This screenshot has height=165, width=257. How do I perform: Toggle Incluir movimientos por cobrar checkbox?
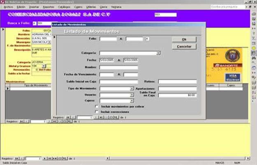97,106
